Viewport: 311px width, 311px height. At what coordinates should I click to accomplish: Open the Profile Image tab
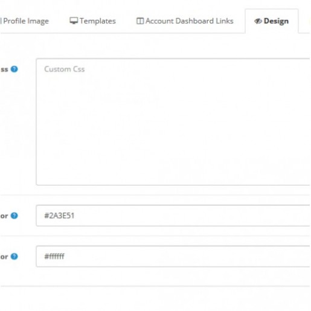(25, 21)
